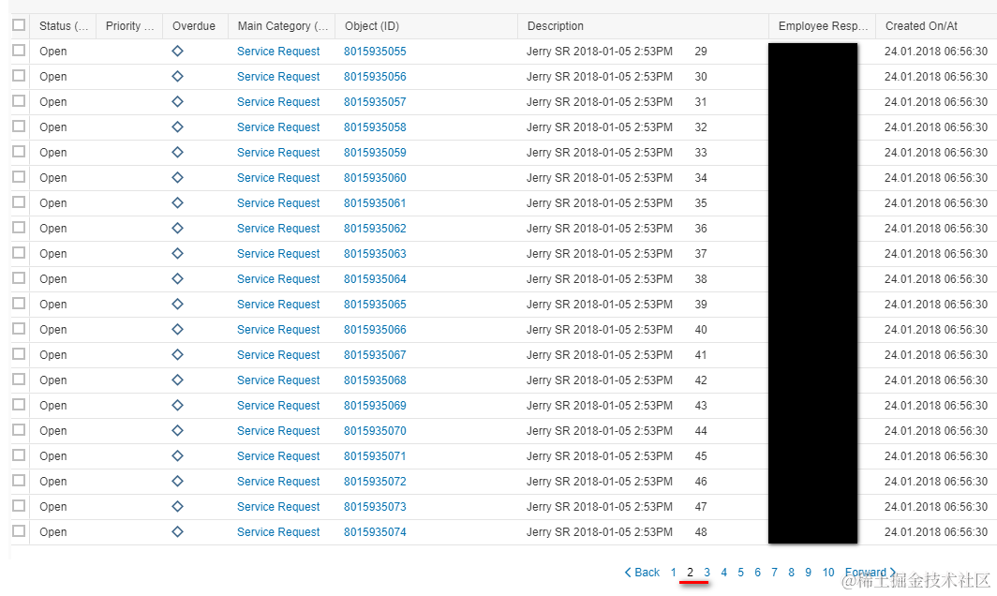Select the row checkbox for 8015935074
Viewport: 997px width, 596px height.
pyautogui.click(x=19, y=531)
